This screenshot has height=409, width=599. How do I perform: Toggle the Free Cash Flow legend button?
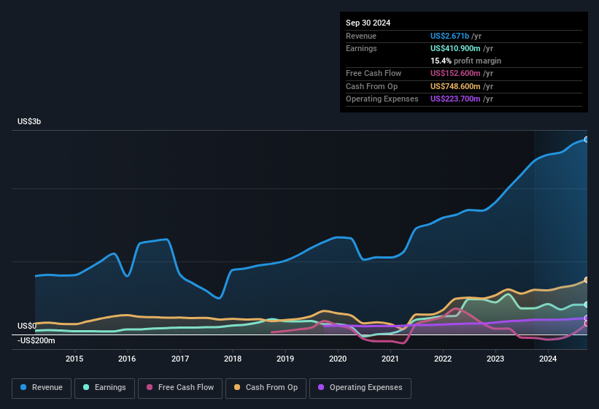pyautogui.click(x=180, y=389)
